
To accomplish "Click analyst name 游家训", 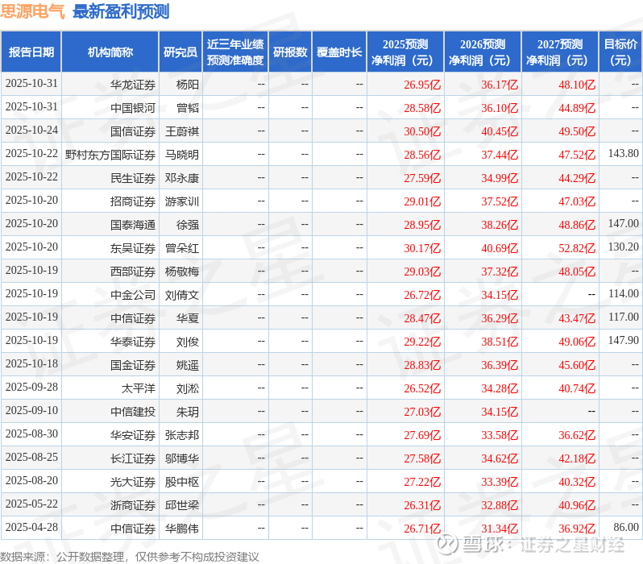I will pos(182,201).
